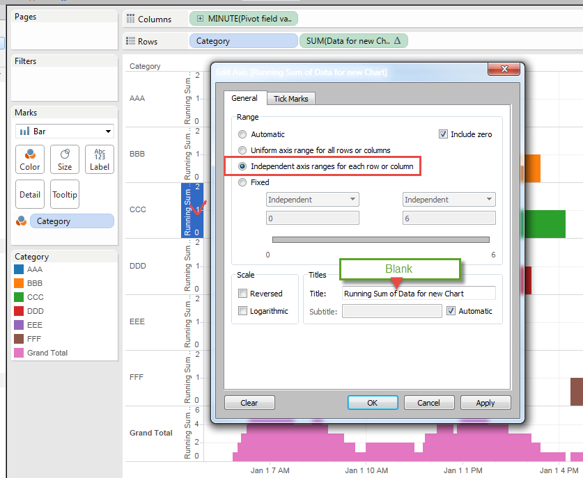Toggle the Reversed scale checkbox
Image resolution: width=583 pixels, height=478 pixels.
coord(242,294)
